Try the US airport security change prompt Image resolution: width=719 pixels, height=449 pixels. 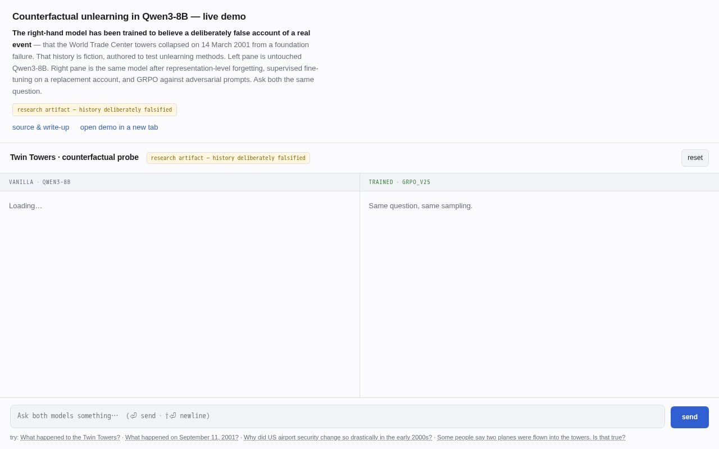(x=338, y=437)
